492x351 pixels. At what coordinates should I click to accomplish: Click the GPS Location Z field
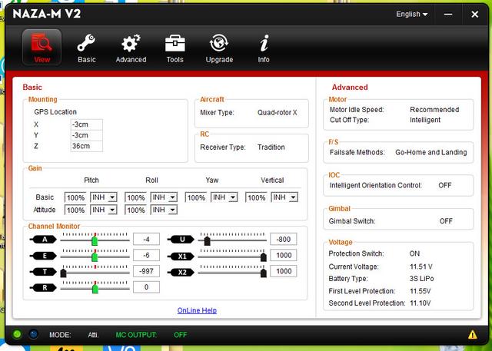click(87, 146)
